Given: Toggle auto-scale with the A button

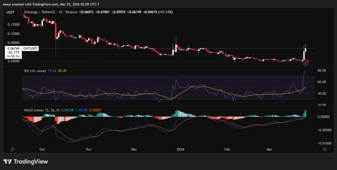Looking at the screenshot, I should click(324, 149).
